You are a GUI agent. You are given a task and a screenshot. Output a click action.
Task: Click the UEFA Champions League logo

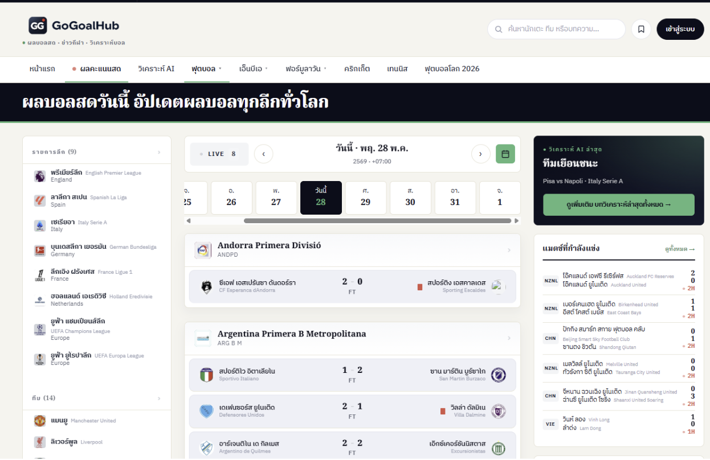click(39, 329)
